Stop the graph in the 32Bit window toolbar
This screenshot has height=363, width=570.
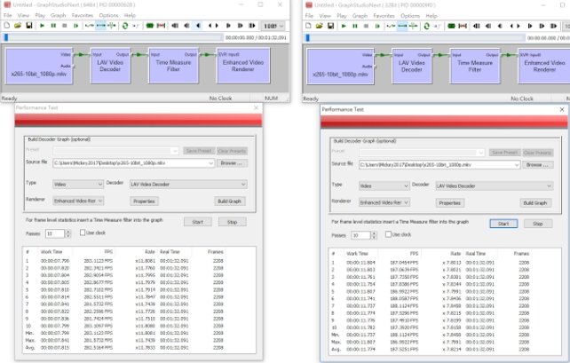coord(366,26)
